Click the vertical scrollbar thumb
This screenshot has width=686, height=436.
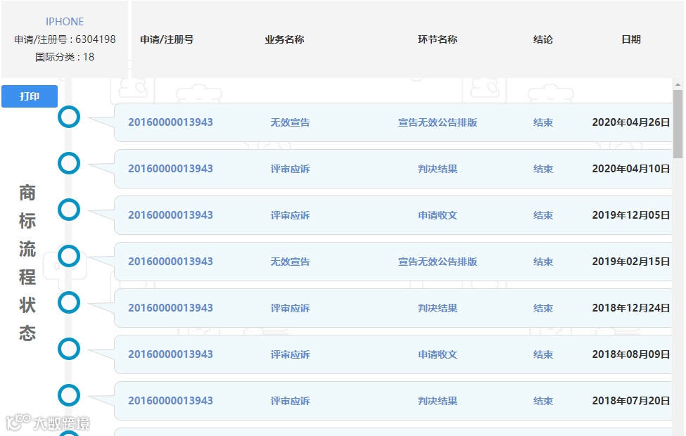678,124
